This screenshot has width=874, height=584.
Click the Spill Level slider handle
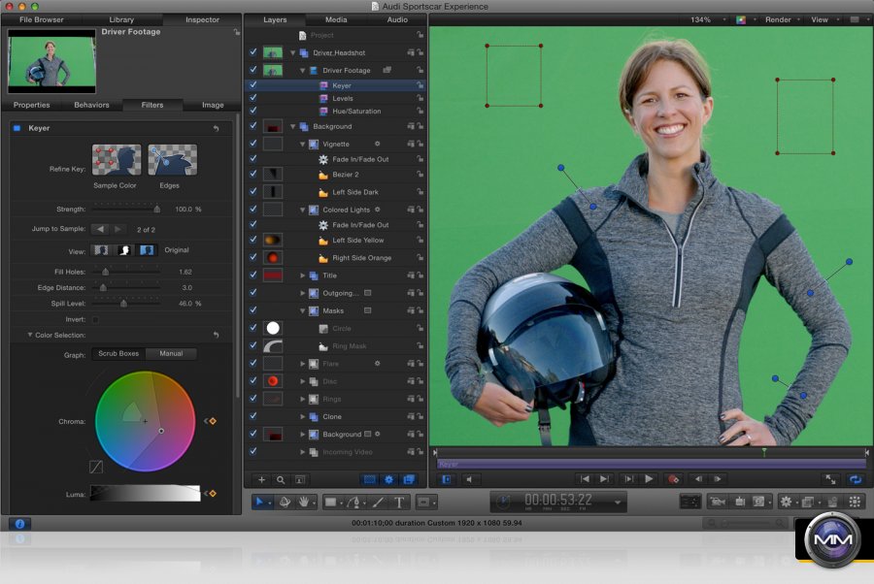123,304
